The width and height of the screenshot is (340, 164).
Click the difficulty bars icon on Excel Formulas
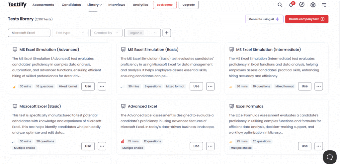(231, 142)
